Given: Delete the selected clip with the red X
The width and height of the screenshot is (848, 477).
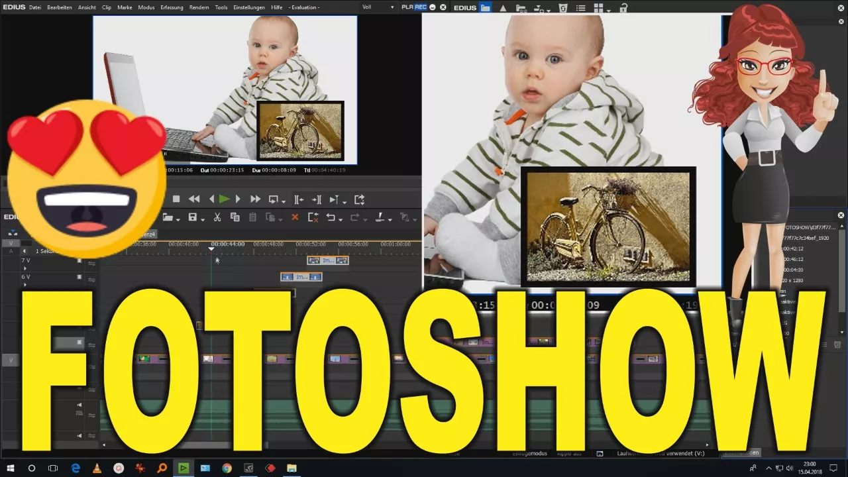Looking at the screenshot, I should pos(295,217).
